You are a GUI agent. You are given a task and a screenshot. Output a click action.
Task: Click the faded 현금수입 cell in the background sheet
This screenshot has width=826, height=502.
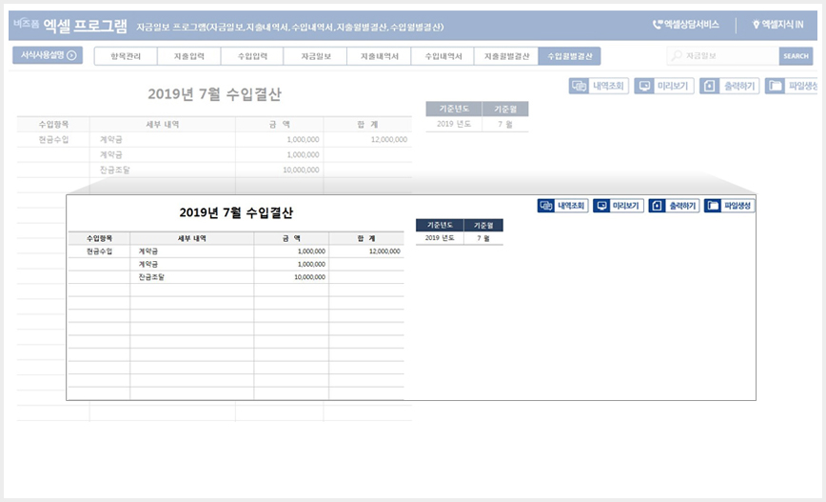click(x=53, y=139)
